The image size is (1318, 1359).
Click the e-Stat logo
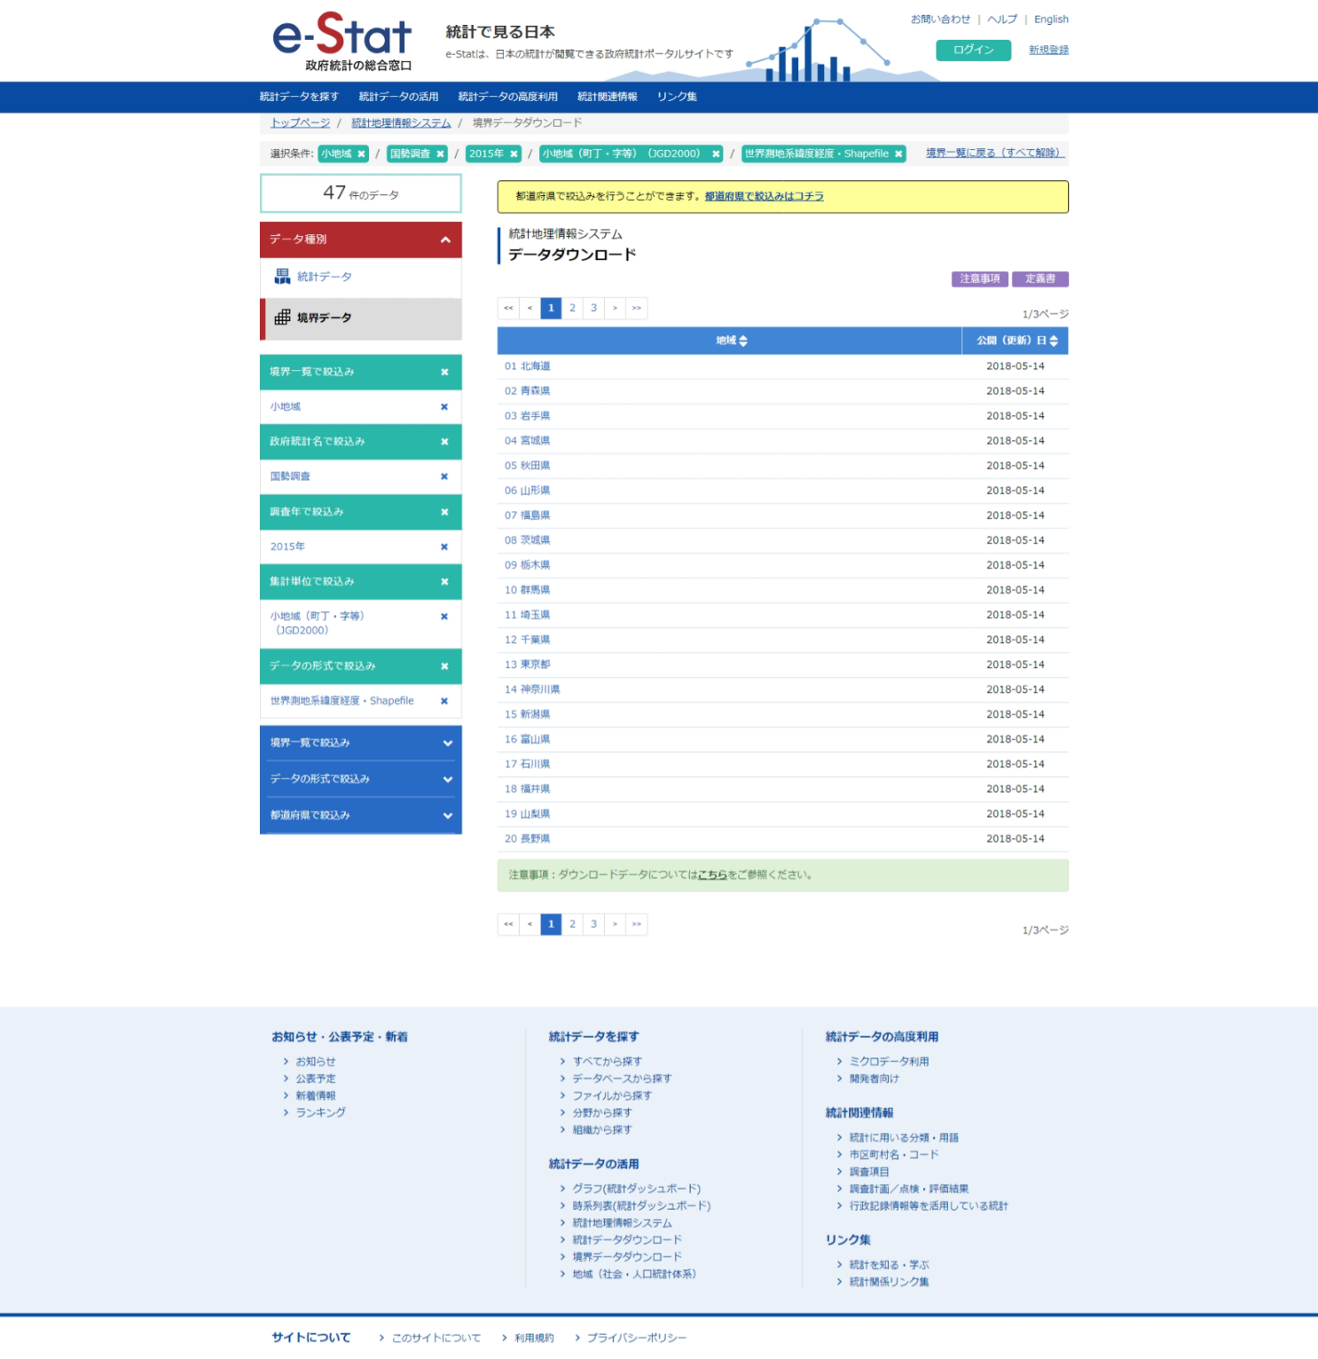(x=341, y=41)
